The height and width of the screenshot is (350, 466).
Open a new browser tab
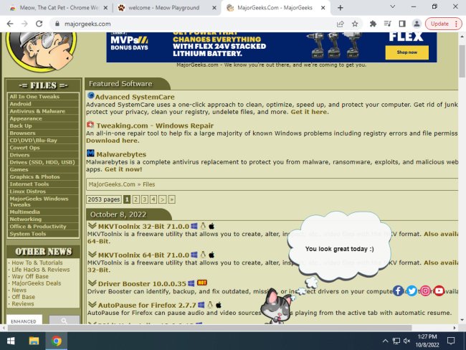[341, 8]
